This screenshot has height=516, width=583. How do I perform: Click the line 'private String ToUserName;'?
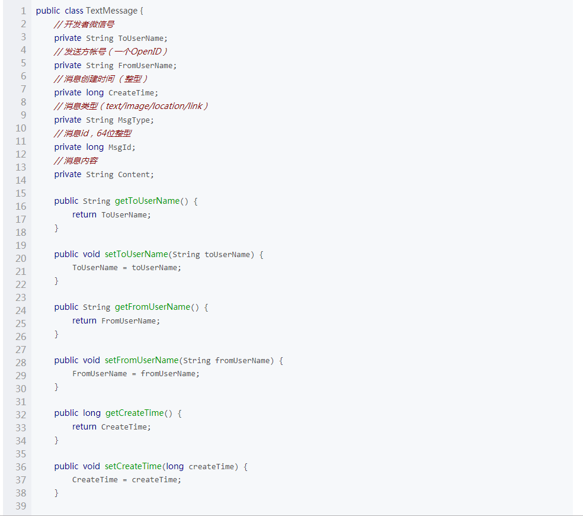[x=111, y=39]
